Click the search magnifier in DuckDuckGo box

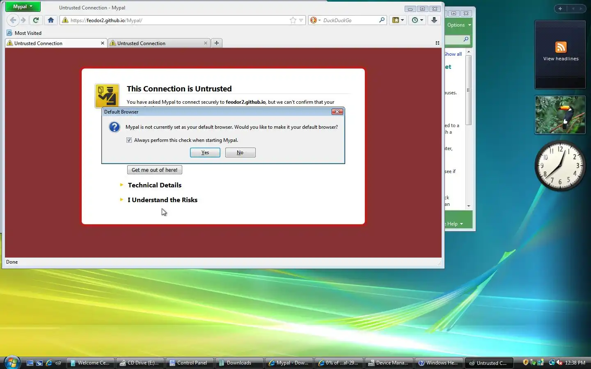382,20
